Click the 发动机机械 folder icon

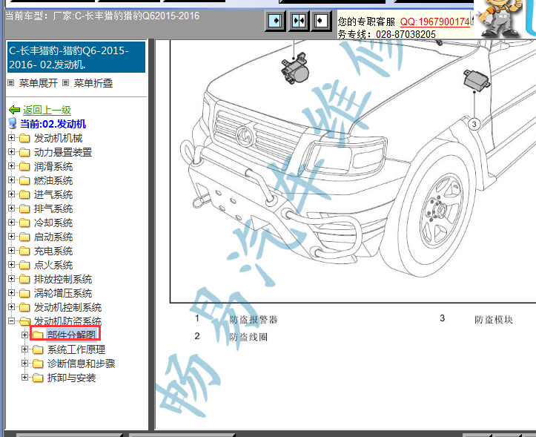pyautogui.click(x=24, y=138)
